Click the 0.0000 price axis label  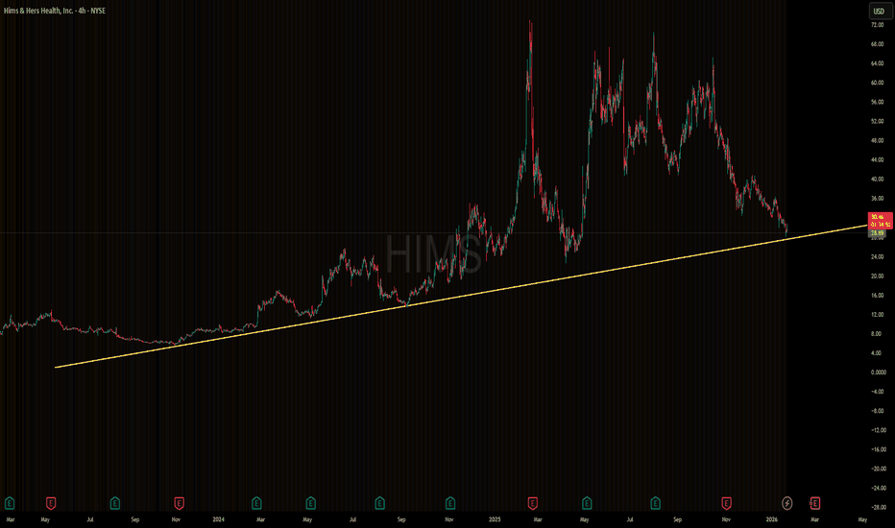coord(879,372)
